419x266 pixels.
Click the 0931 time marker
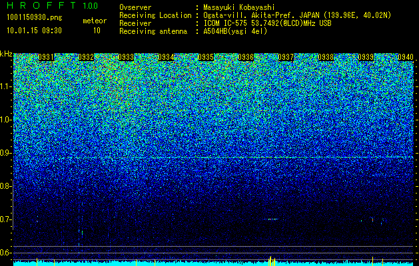46,57
